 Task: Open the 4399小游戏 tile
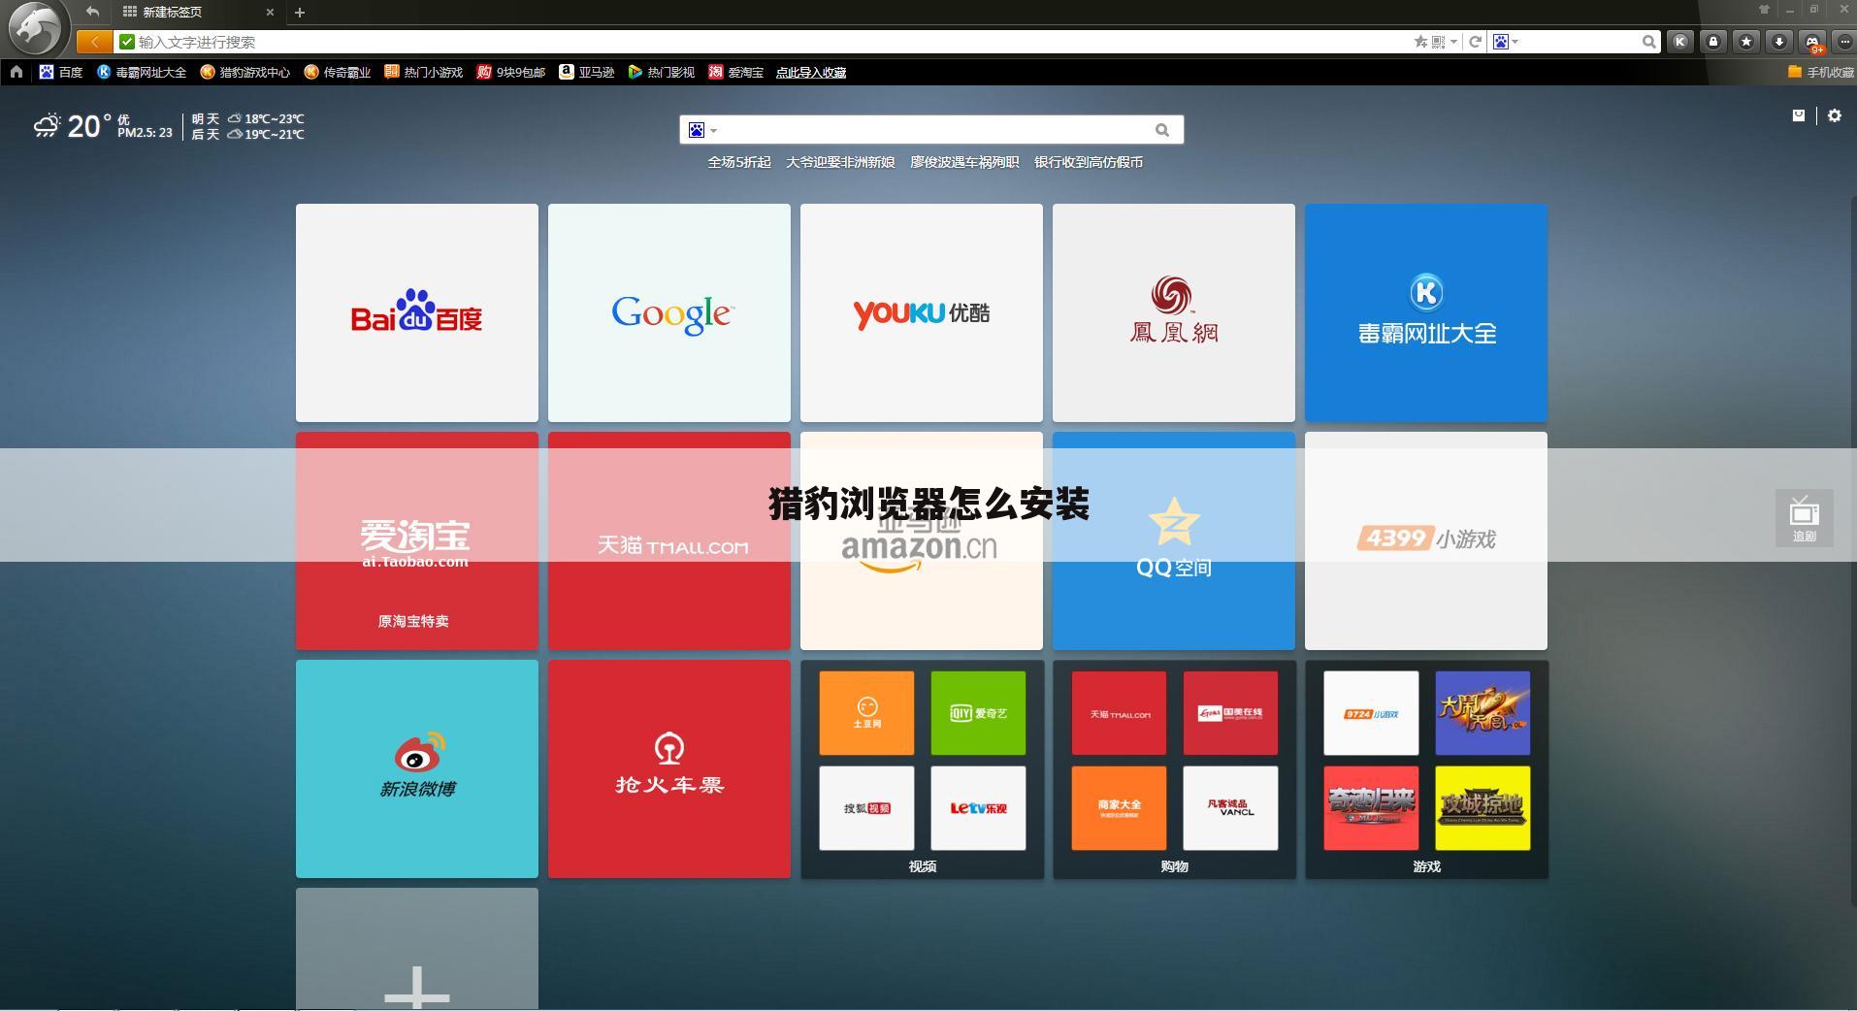[1426, 540]
